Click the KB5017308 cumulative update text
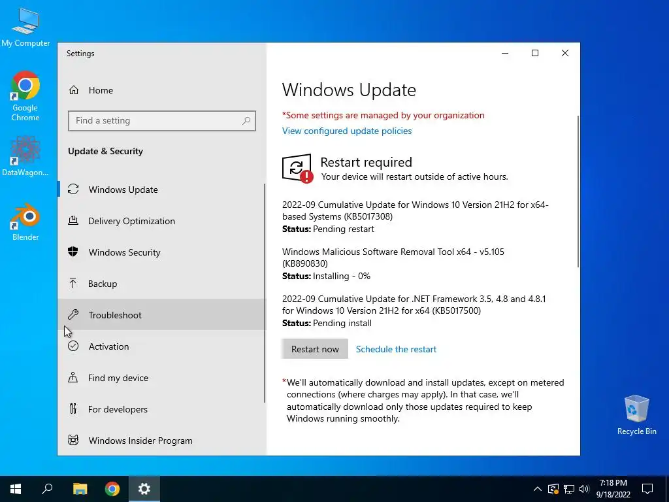This screenshot has width=669, height=502. [415, 210]
